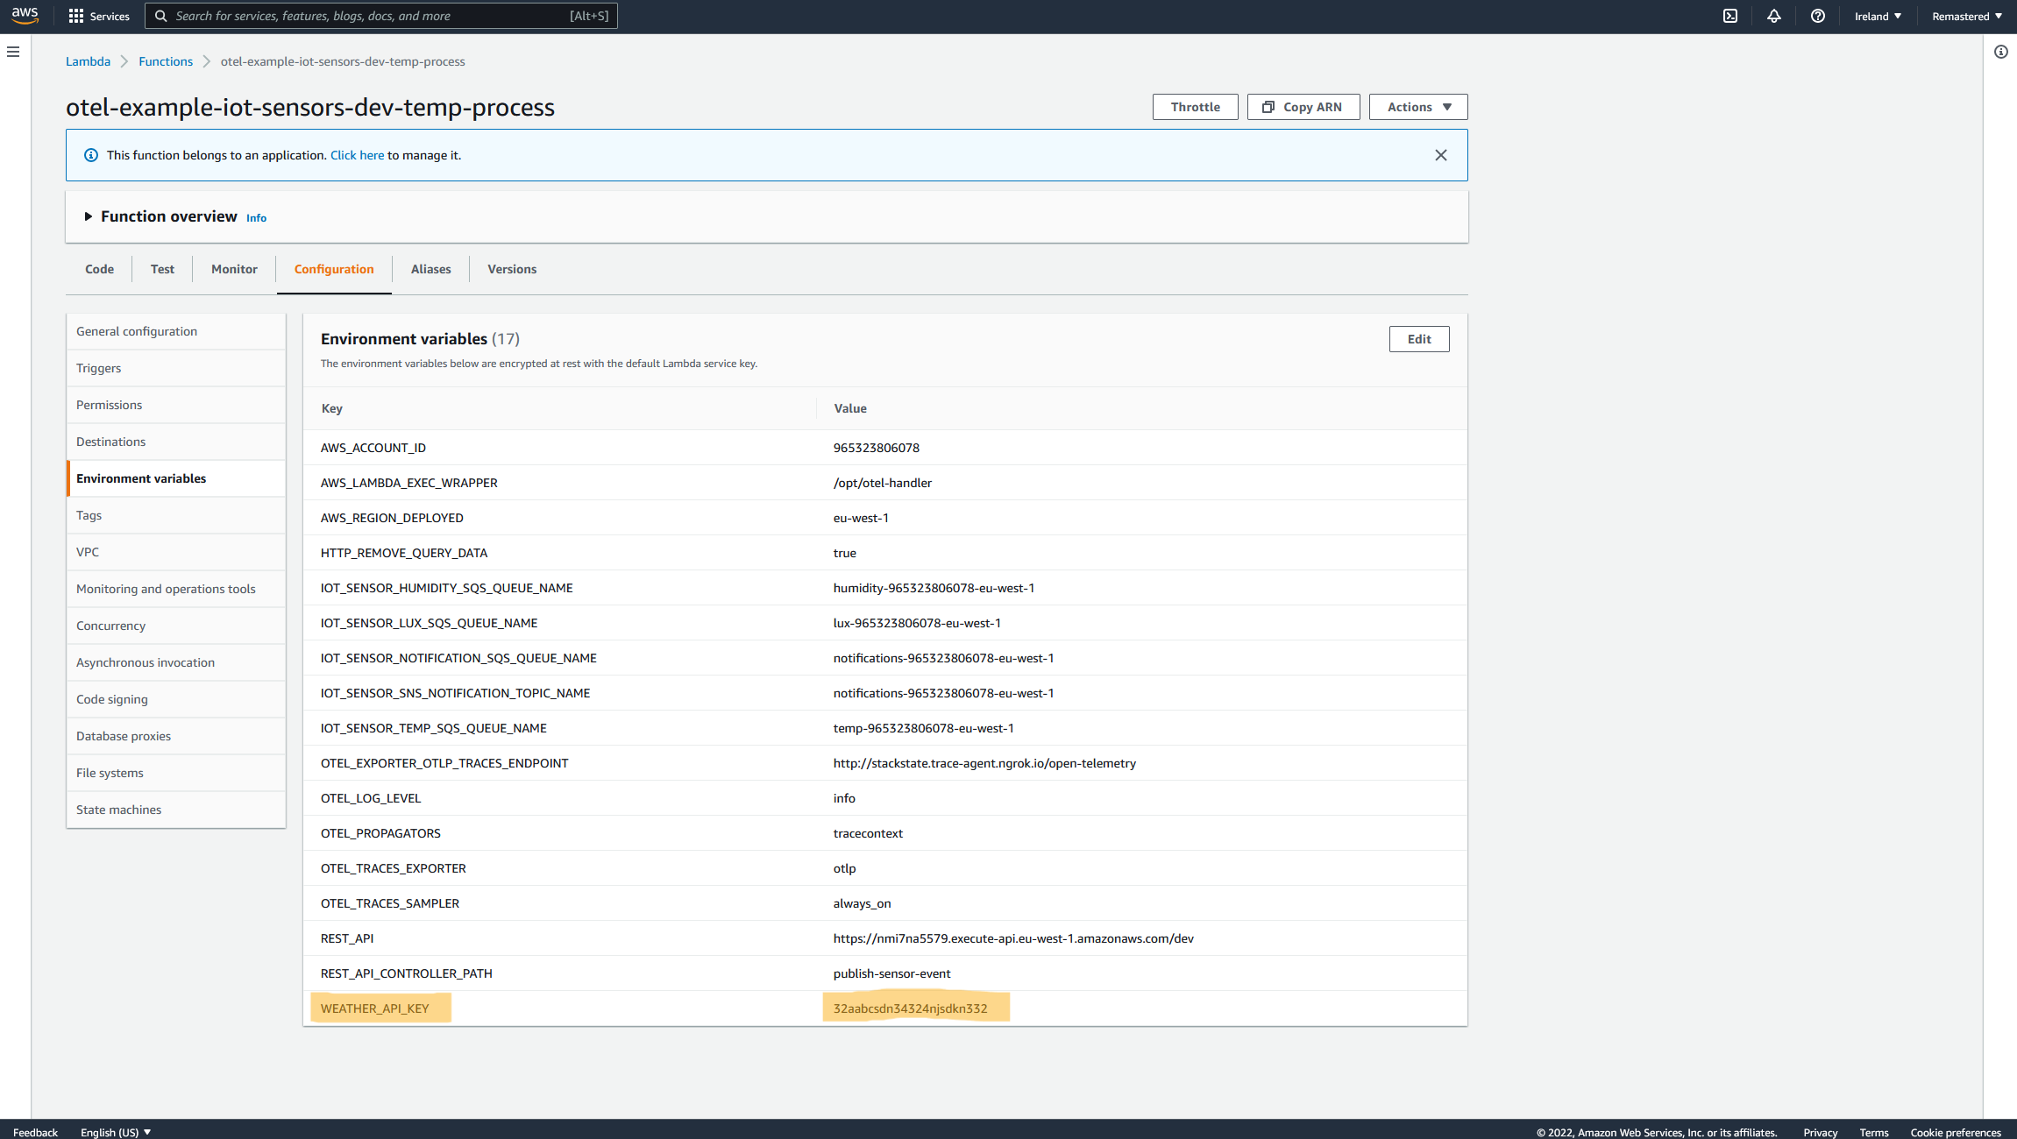Open the Terms footer link
This screenshot has height=1139, width=2017.
click(x=1874, y=1132)
